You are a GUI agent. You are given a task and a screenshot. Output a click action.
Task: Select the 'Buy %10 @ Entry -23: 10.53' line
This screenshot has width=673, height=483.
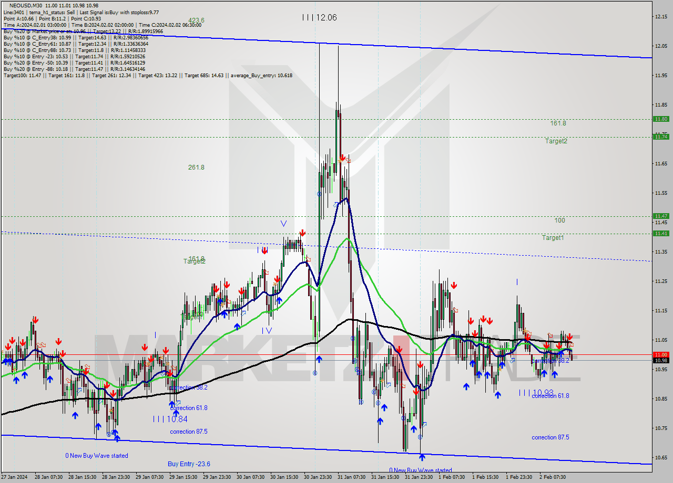[74, 56]
